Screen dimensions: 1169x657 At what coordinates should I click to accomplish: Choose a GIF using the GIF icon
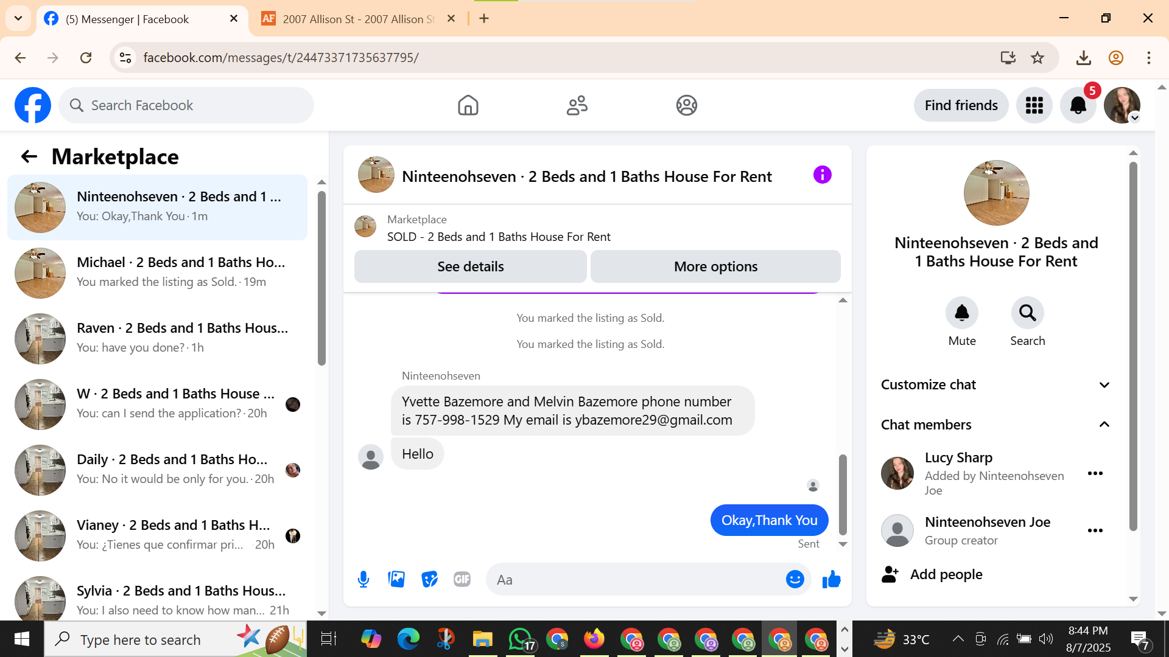462,579
